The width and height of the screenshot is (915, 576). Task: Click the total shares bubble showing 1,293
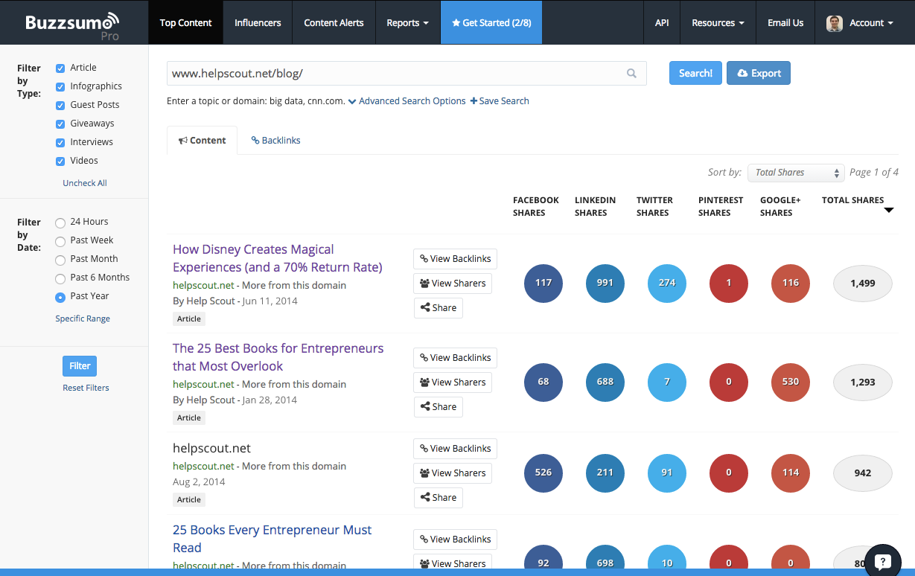(862, 382)
